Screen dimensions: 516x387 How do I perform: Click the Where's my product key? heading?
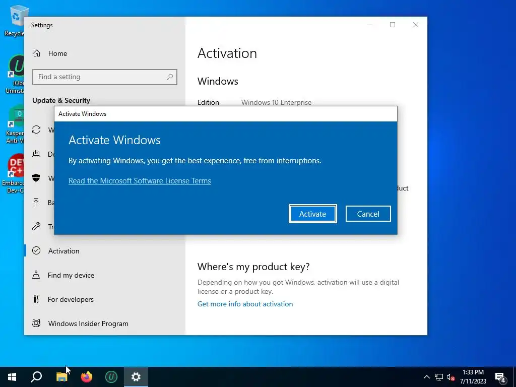253,267
